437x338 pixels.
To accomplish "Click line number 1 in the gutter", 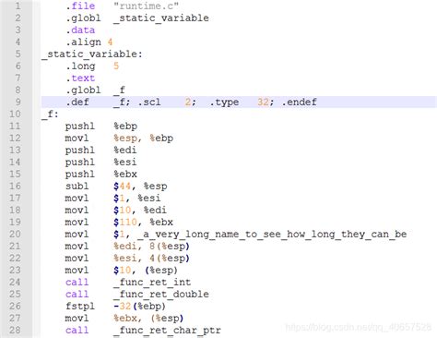I will tap(18, 6).
